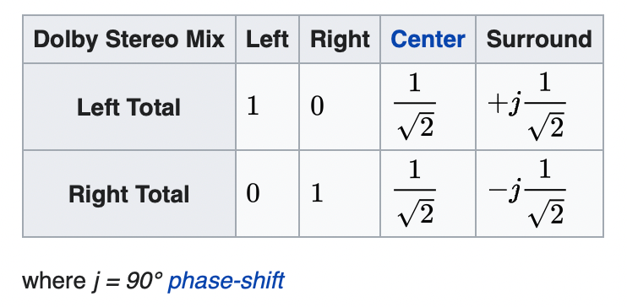Viewport: 627px width, 307px height.
Task: Select the Left Total row header
Action: coord(129,106)
